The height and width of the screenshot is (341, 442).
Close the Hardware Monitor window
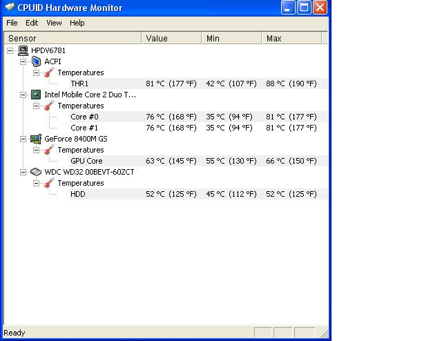point(320,7)
